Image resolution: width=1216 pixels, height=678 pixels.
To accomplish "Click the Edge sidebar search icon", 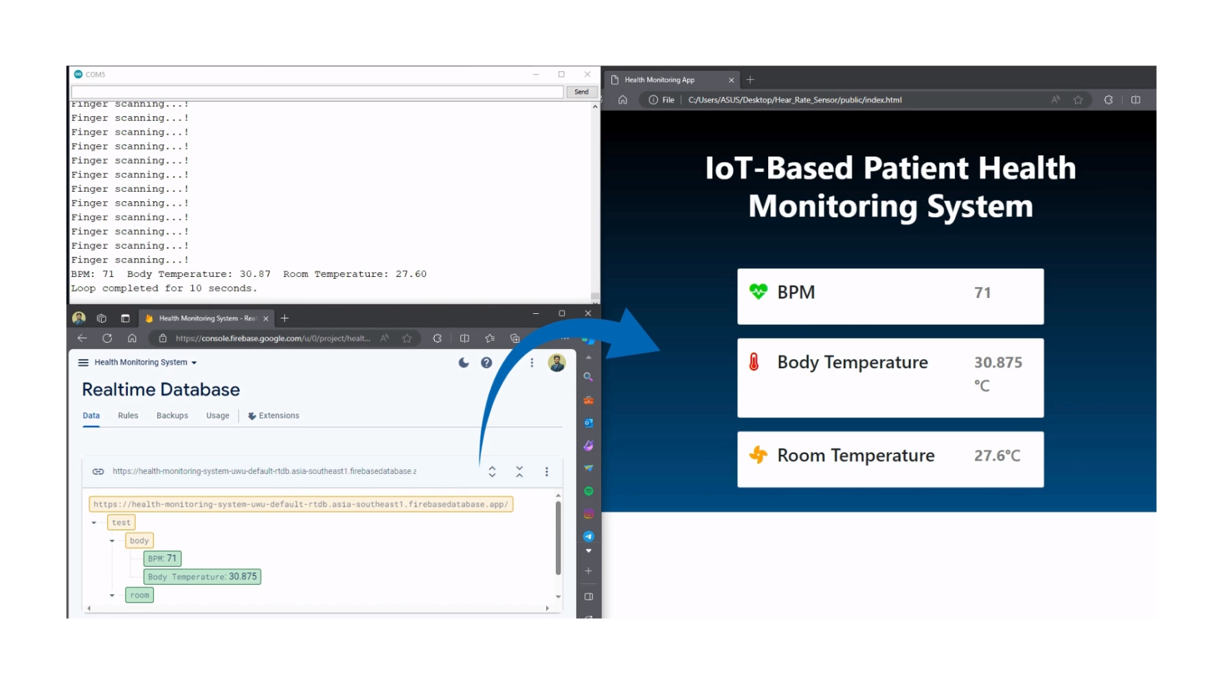I will click(588, 377).
